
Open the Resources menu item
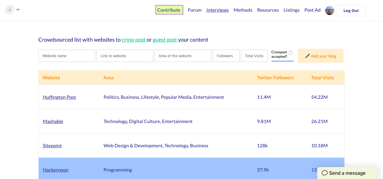click(268, 10)
